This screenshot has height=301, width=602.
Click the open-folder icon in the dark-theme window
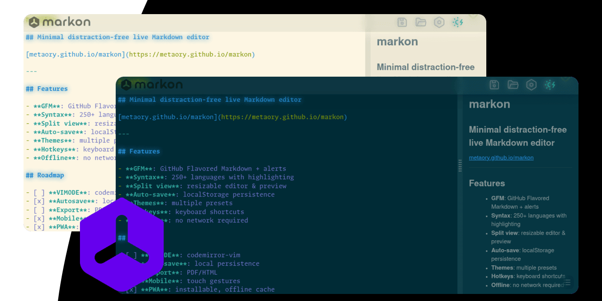click(513, 85)
